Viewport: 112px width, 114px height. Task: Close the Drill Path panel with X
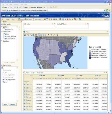(54, 24)
